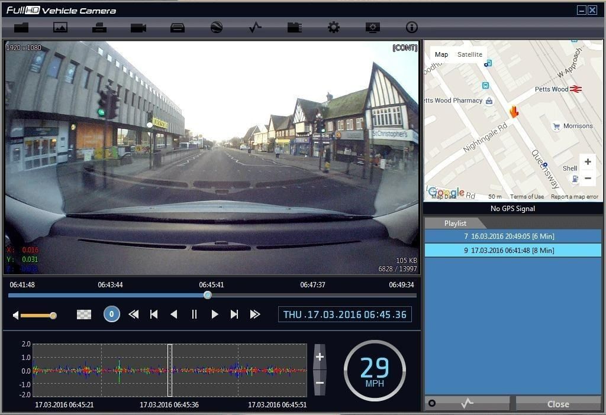Export video using the camera icon
This screenshot has height=415, width=606.
point(138,27)
